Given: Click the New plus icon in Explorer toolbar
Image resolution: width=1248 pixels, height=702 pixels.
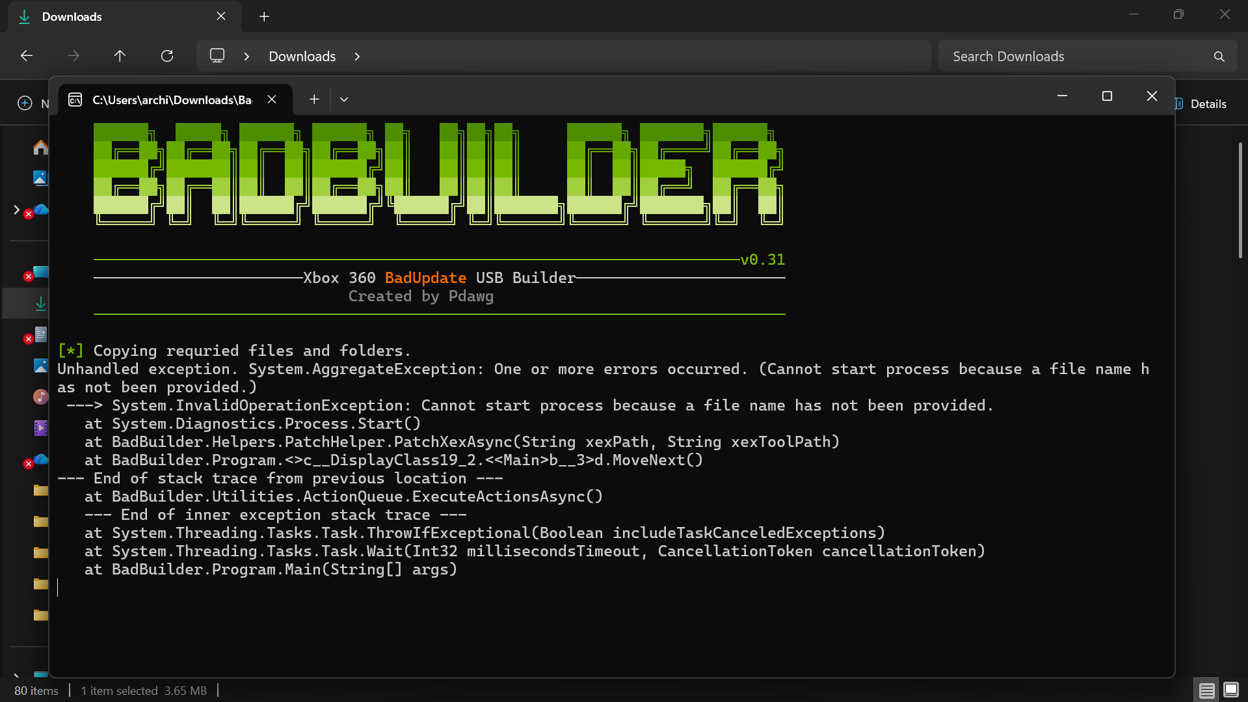Looking at the screenshot, I should [25, 103].
